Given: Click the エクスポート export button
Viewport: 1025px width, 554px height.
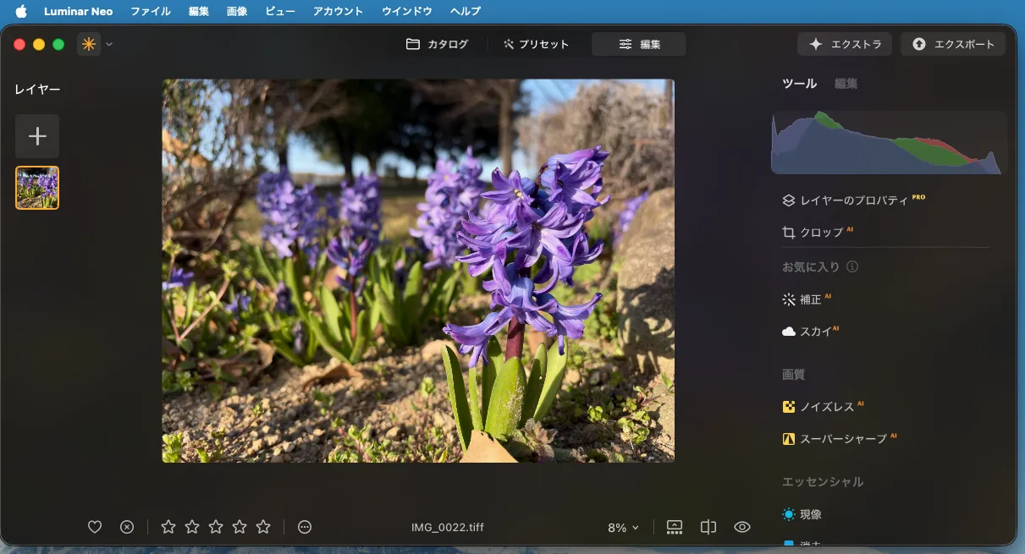Looking at the screenshot, I should (953, 44).
